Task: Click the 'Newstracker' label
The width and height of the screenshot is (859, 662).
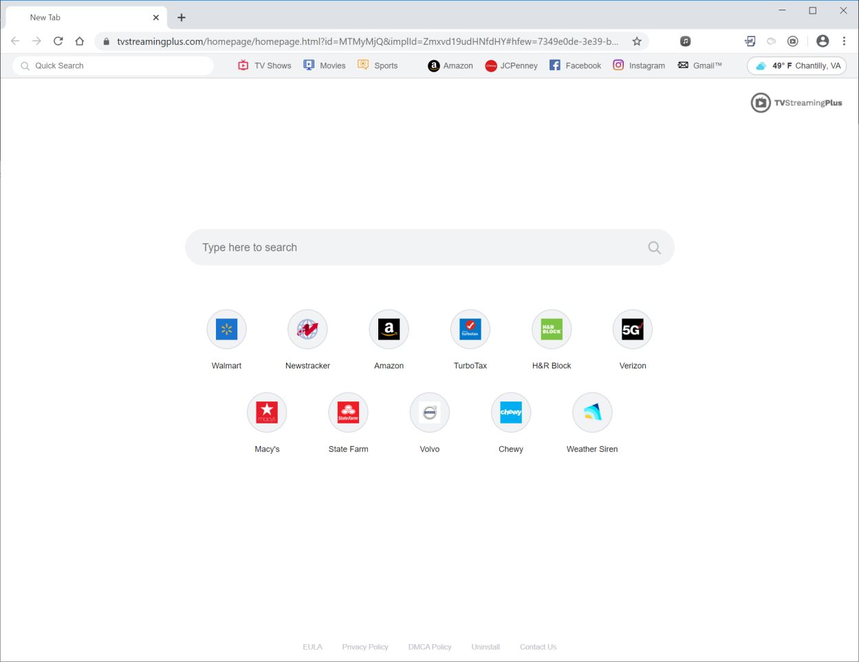Action: [307, 366]
